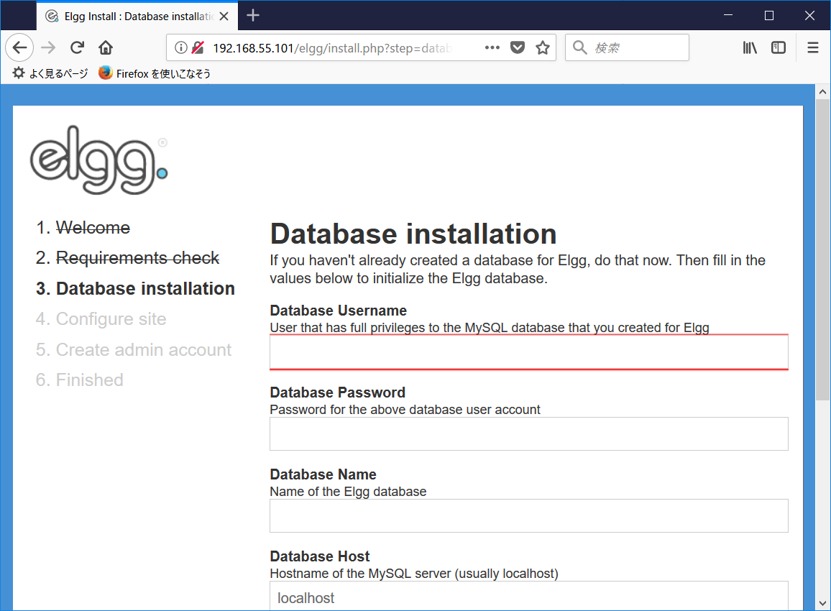
Task: Open the Library panel
Action: [x=750, y=47]
